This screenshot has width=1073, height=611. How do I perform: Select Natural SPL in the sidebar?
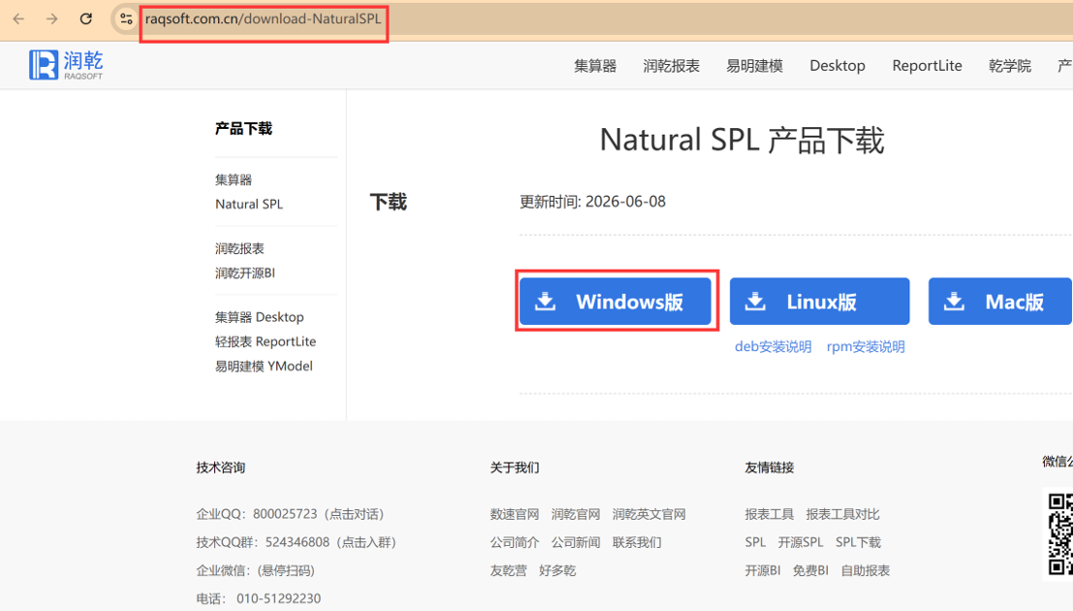pyautogui.click(x=249, y=204)
